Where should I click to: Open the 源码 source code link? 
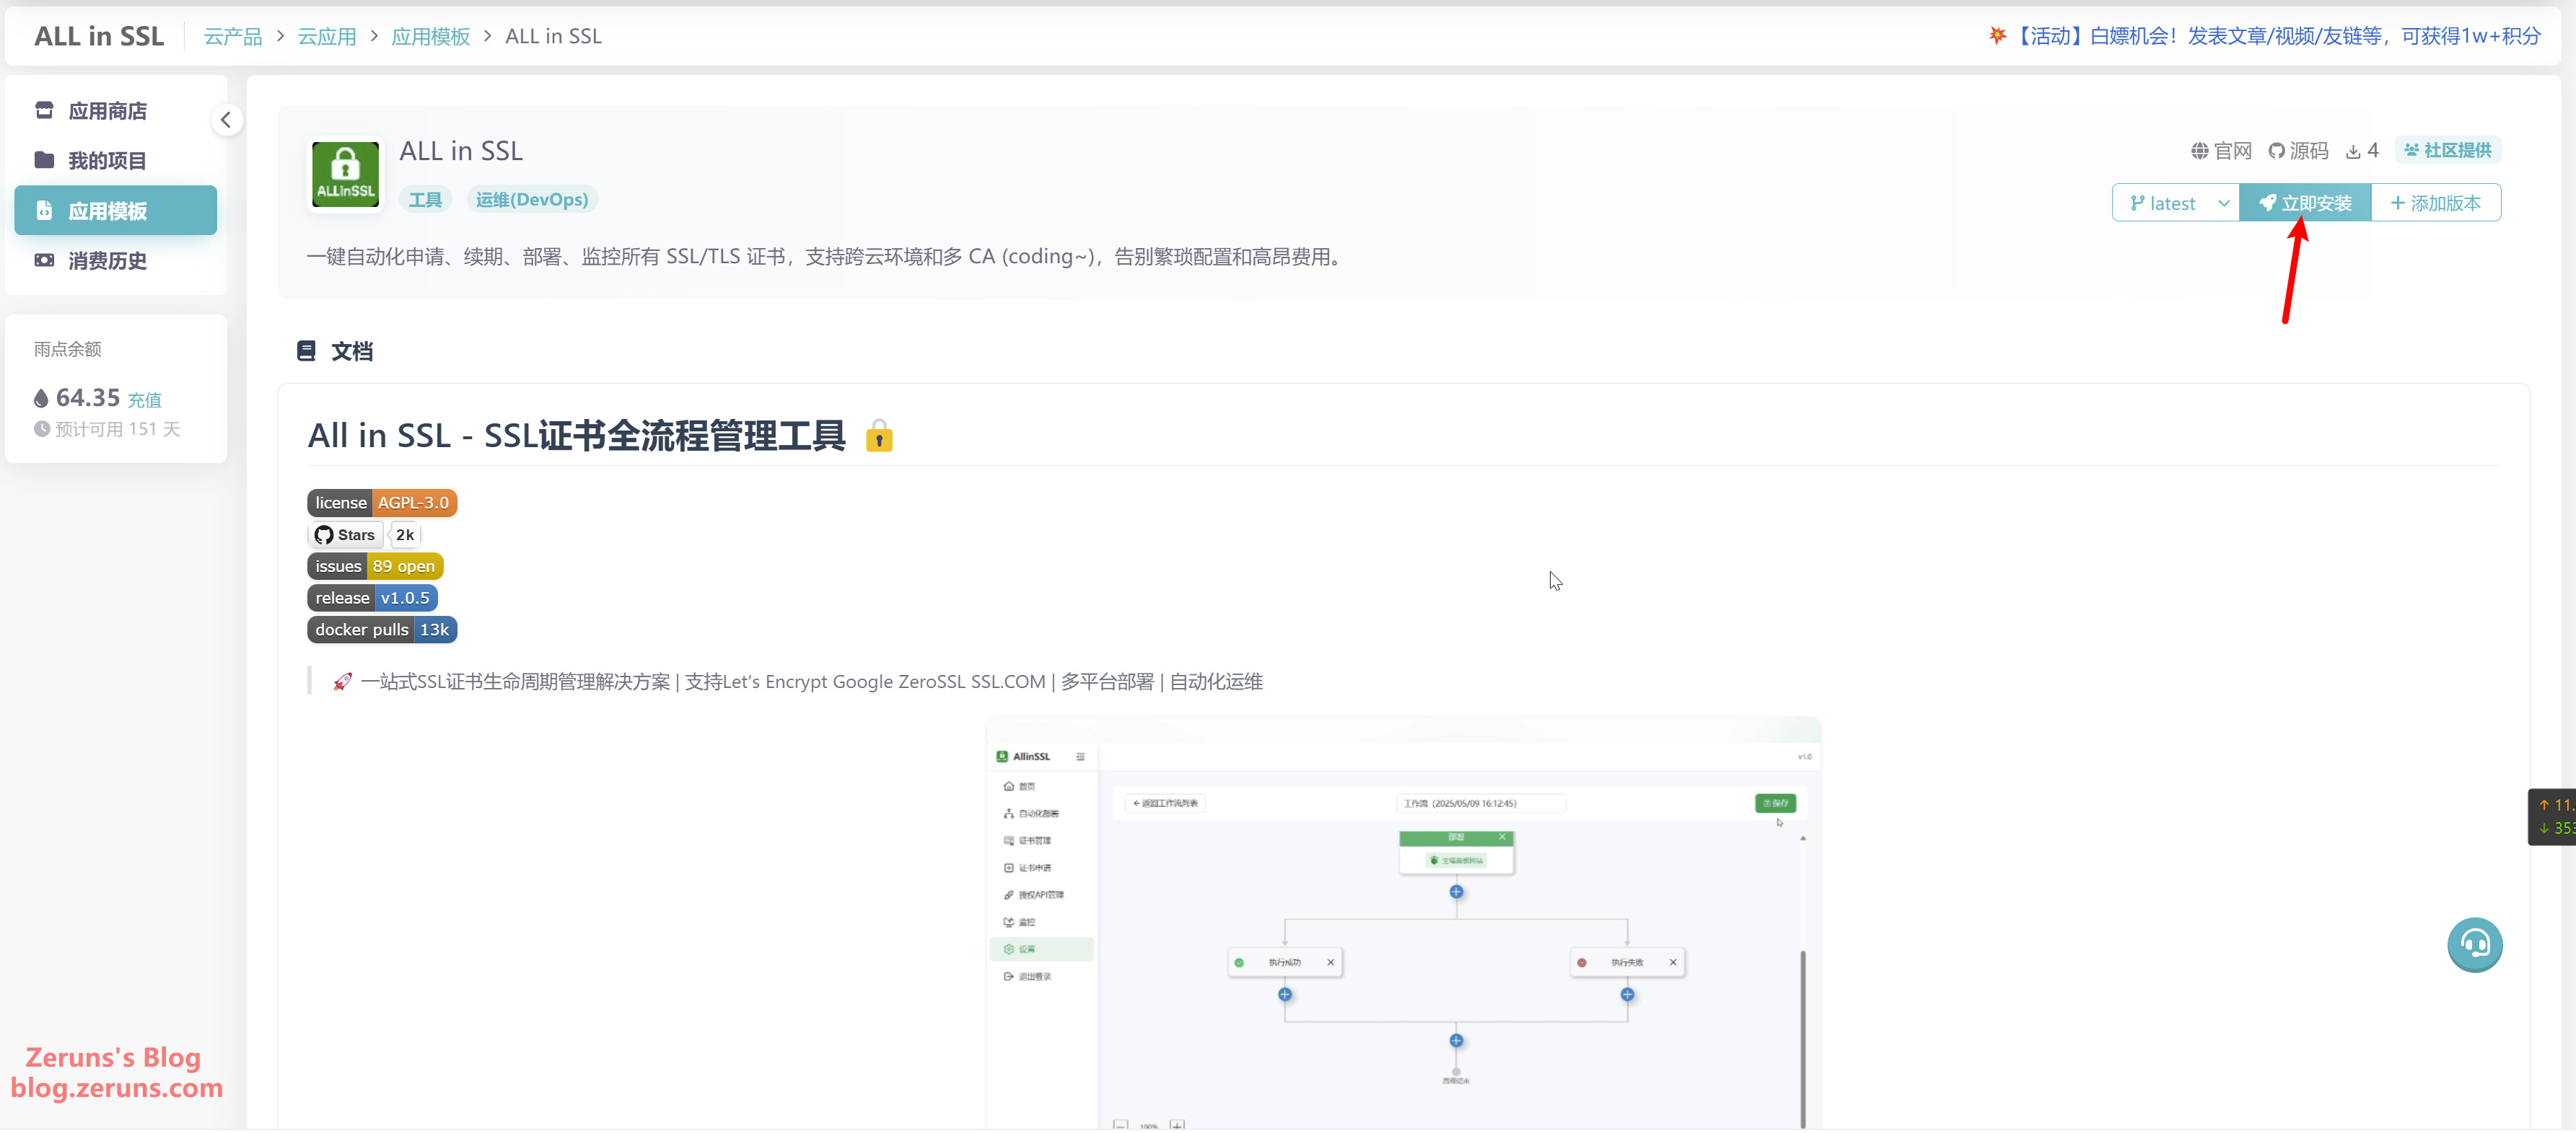(x=2297, y=151)
